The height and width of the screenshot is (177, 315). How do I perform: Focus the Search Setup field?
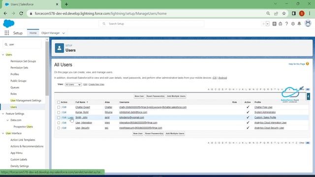coord(152,24)
